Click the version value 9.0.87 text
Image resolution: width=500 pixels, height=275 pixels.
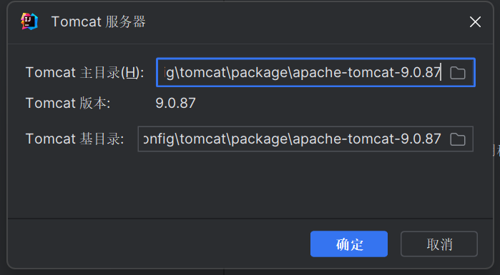176,103
